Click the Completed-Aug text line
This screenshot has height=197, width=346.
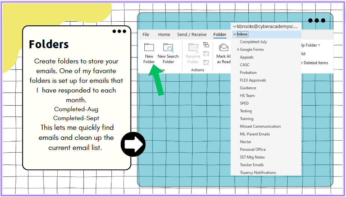coord(76,109)
